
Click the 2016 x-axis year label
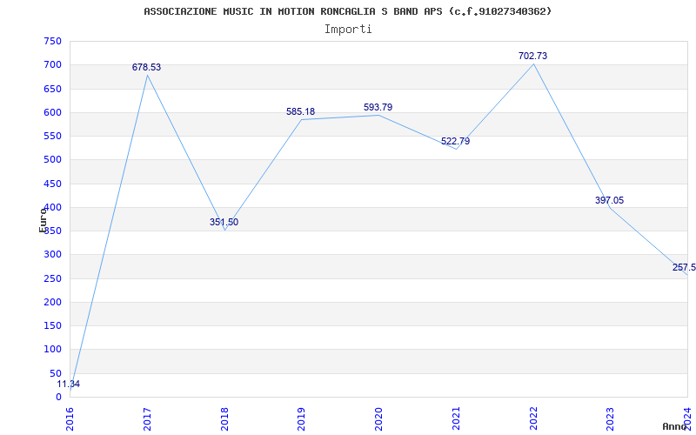click(70, 419)
